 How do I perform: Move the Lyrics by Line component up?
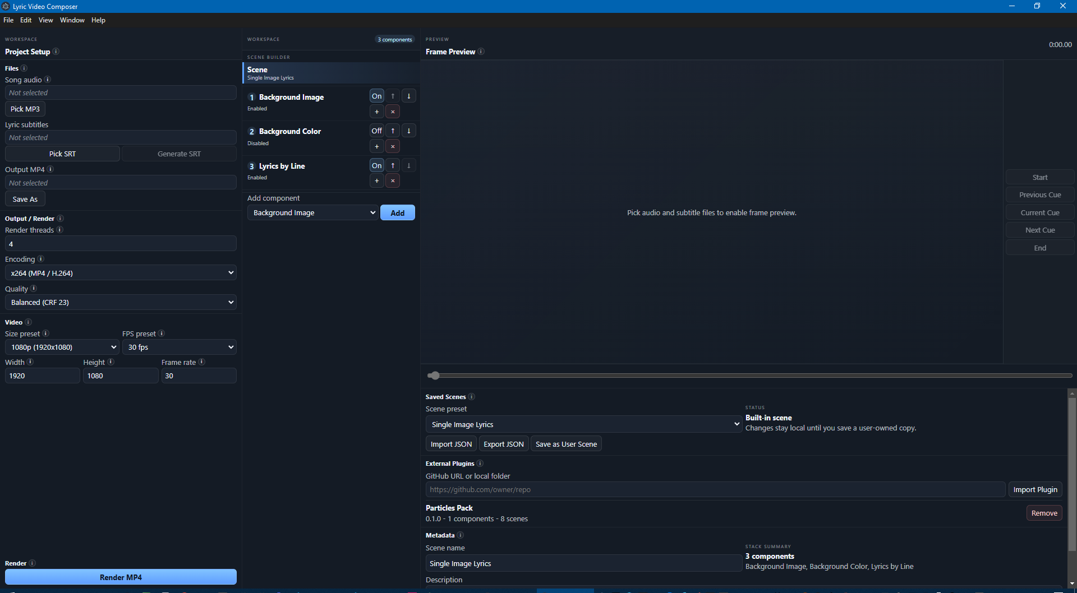click(x=393, y=165)
